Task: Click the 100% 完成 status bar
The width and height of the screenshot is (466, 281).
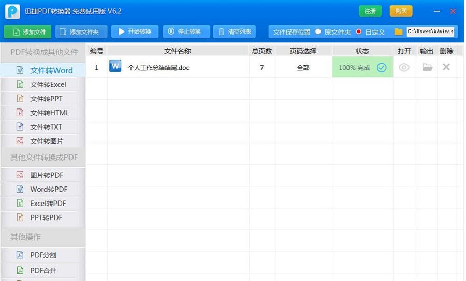Action: [362, 68]
